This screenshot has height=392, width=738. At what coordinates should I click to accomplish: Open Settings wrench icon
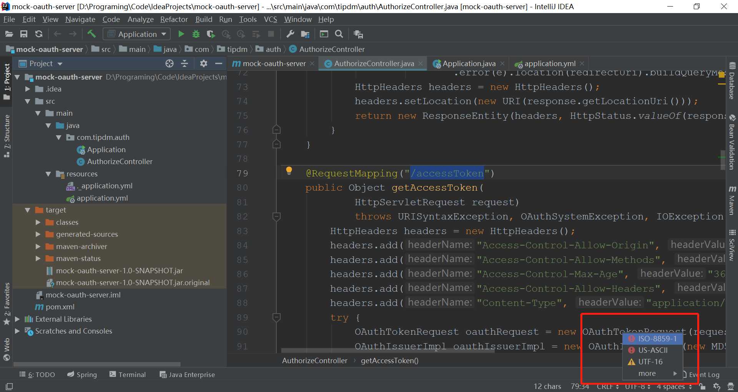290,34
